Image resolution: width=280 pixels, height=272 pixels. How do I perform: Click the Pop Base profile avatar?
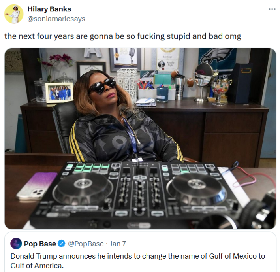[16, 244]
